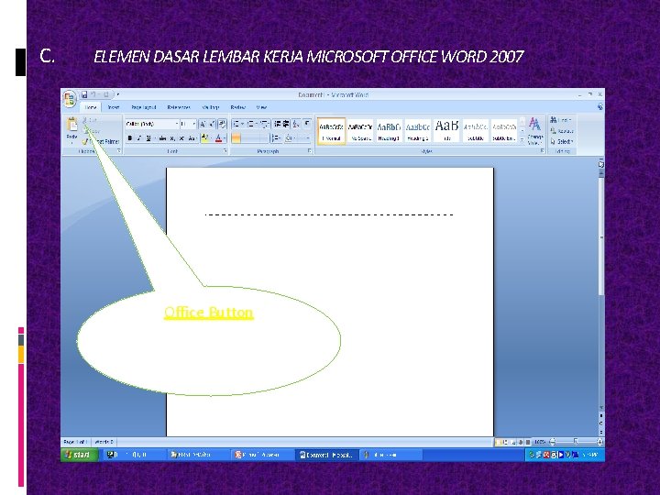Screen dimensions: 660x495
Task: Open the Line Spacing dropdown
Action: tap(276, 138)
